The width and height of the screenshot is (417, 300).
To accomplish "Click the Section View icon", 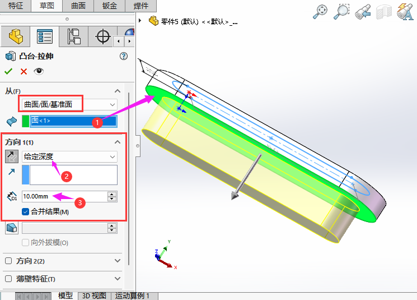I will pos(384,12).
